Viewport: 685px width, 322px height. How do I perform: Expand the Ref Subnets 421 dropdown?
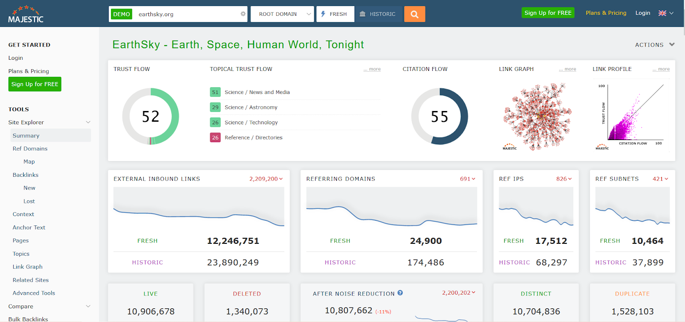pos(661,179)
